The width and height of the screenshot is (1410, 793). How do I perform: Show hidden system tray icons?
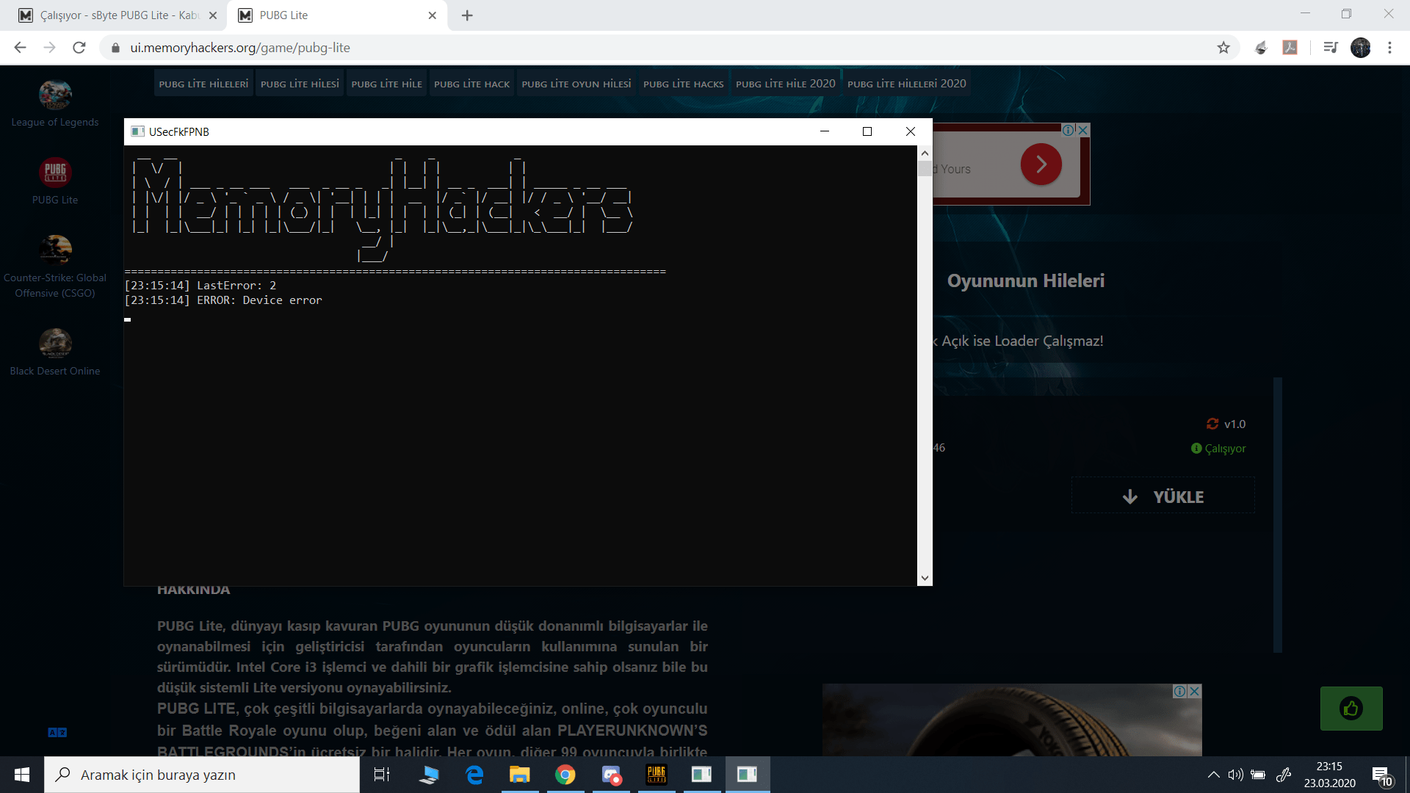click(x=1213, y=775)
